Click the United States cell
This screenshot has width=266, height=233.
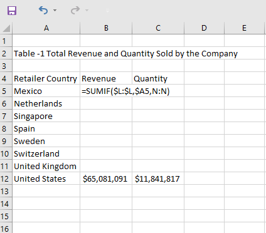click(46, 179)
